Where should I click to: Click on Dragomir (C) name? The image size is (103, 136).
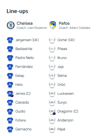click(68, 111)
